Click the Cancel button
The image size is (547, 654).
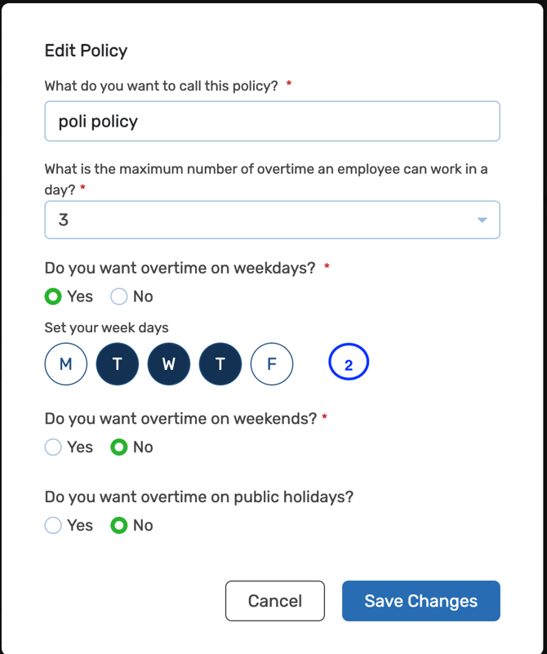275,601
